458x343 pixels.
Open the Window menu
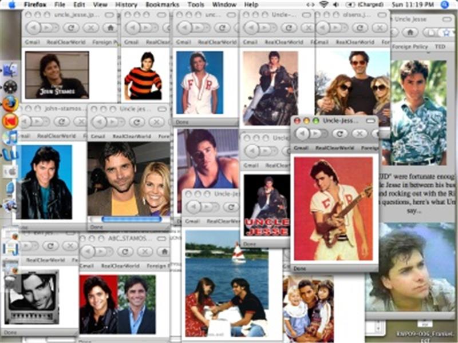click(223, 5)
